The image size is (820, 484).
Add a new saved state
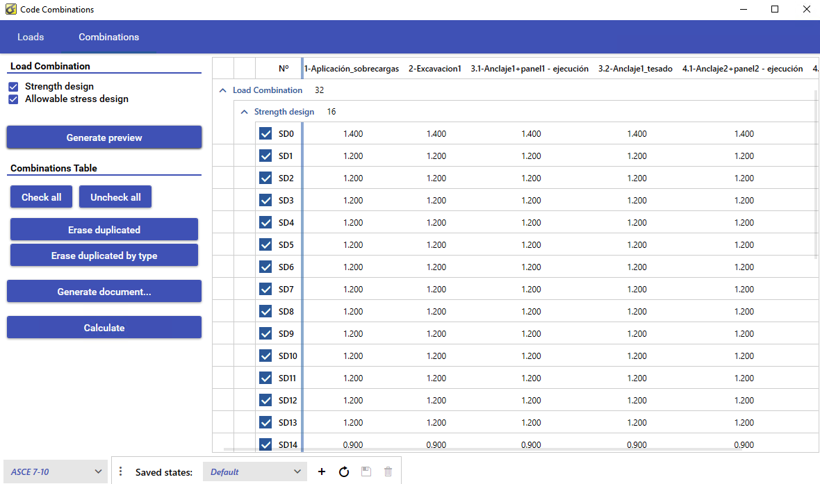click(x=322, y=472)
